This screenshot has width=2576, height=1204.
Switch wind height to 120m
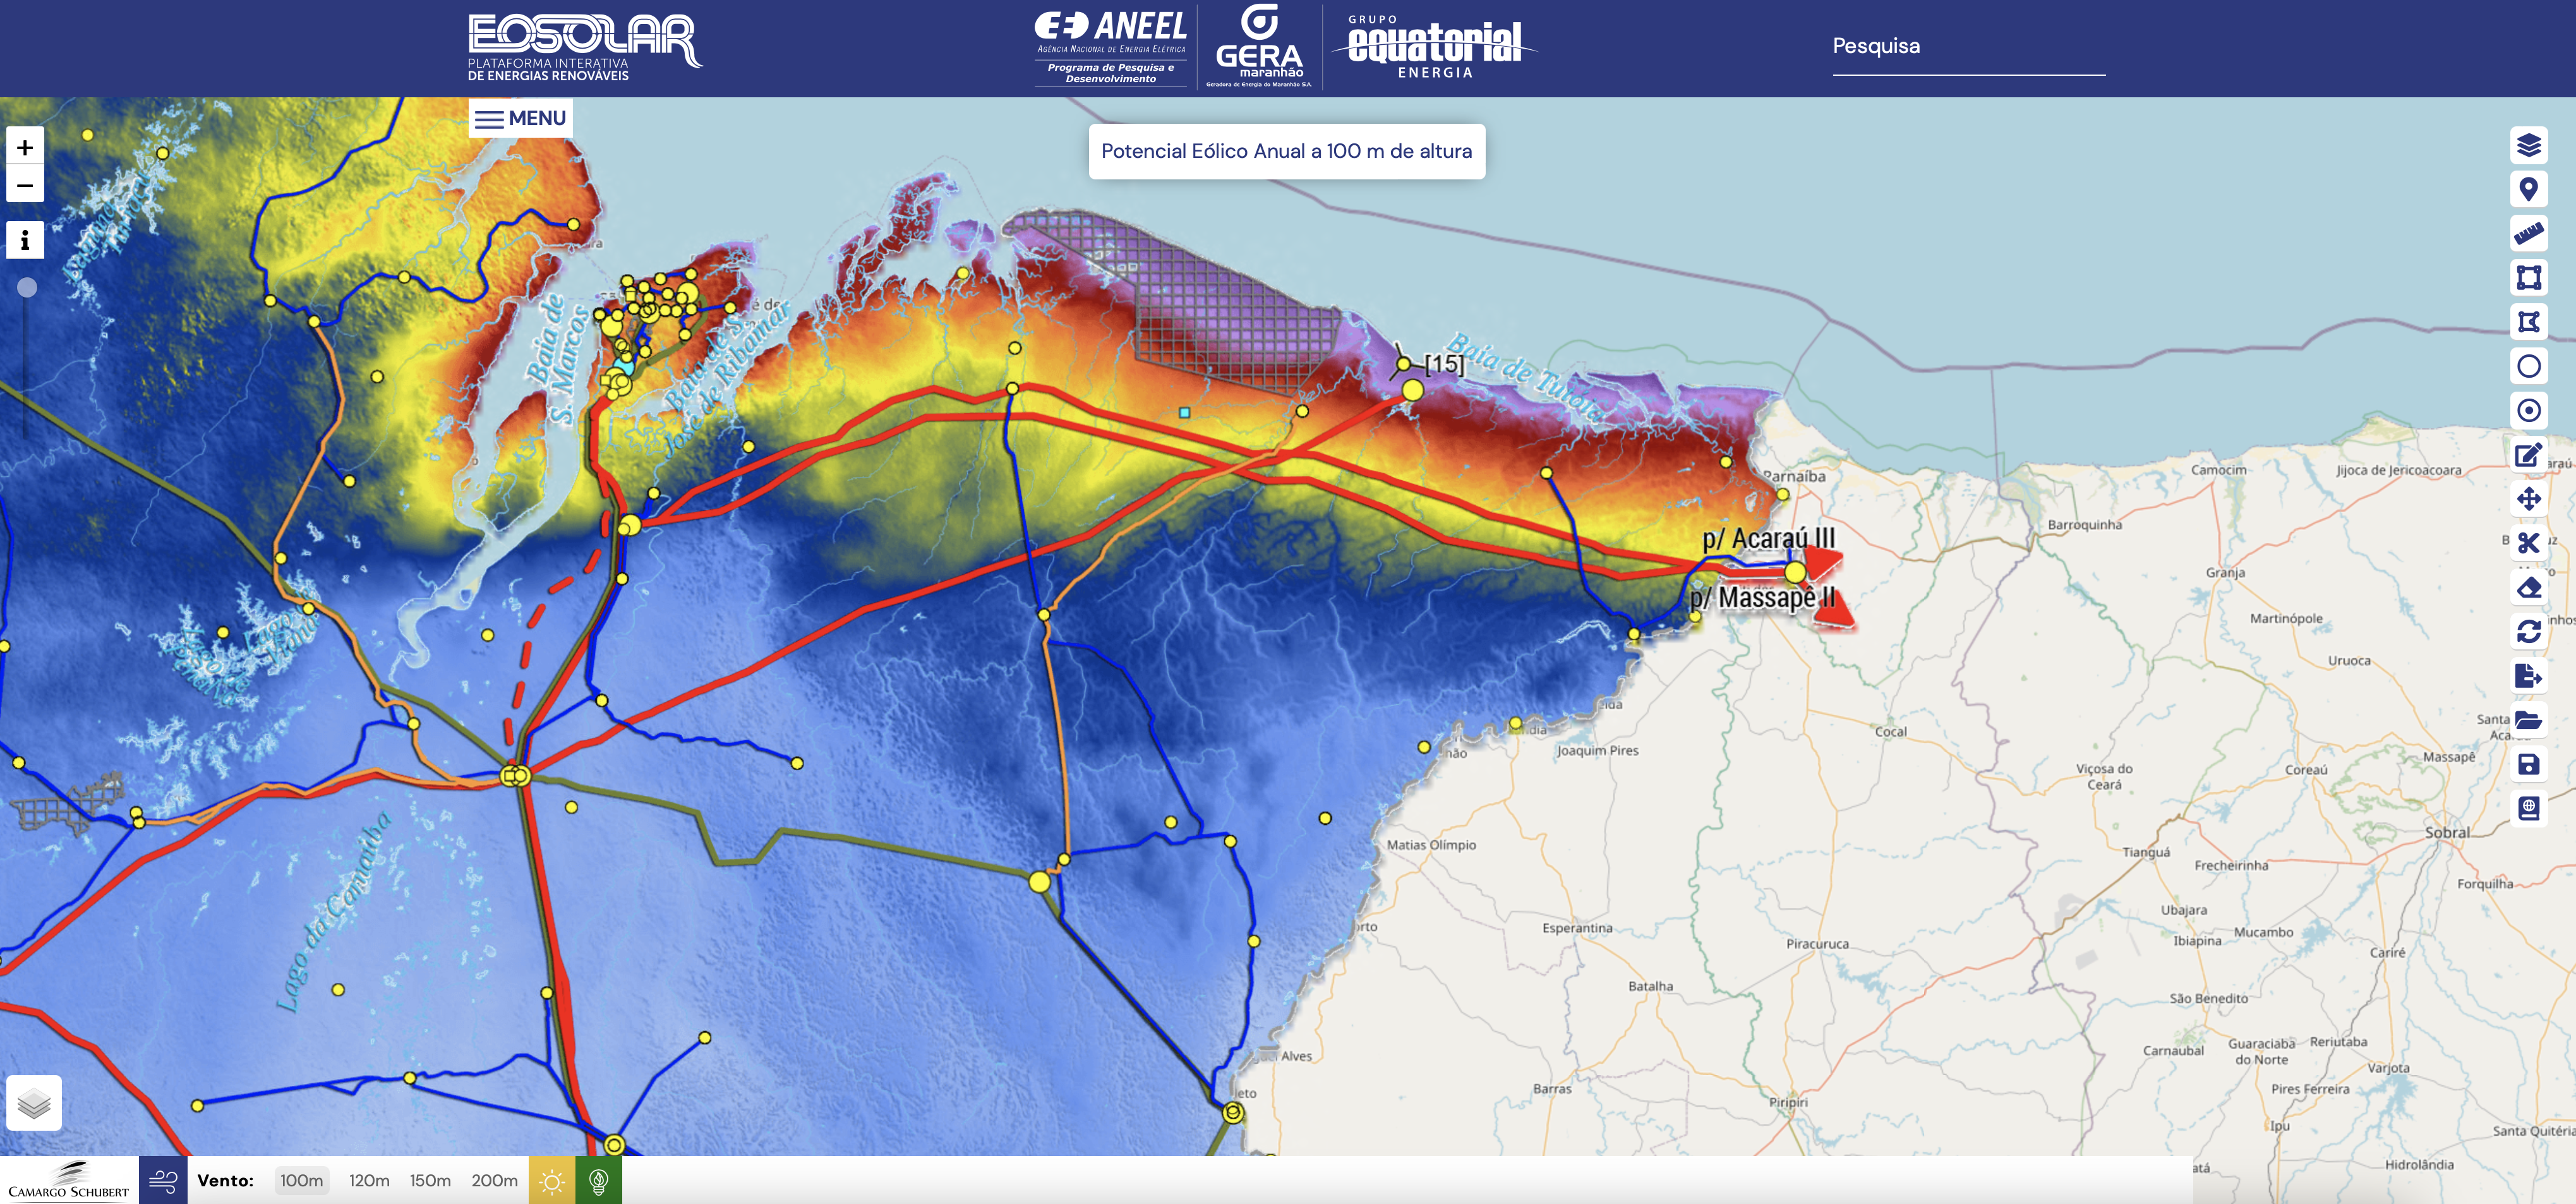369,1181
